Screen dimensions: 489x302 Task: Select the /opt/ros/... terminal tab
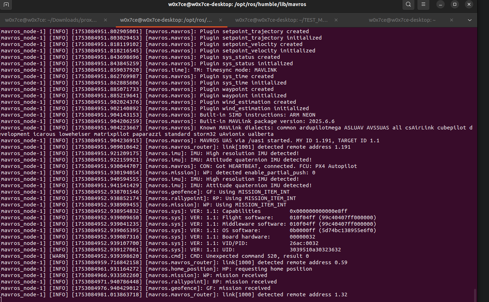click(x=166, y=20)
